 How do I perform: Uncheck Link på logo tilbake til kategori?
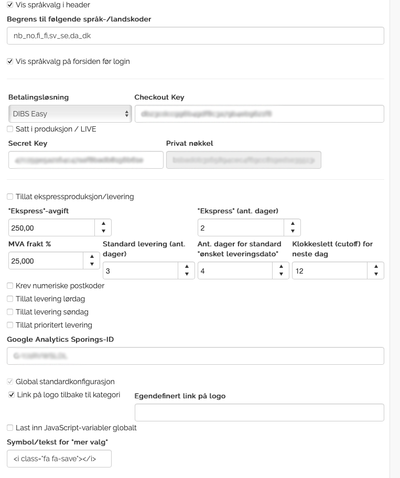tap(12, 395)
